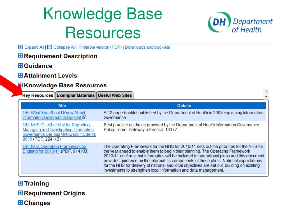Expand the Attainment Levels section

click(x=20, y=75)
